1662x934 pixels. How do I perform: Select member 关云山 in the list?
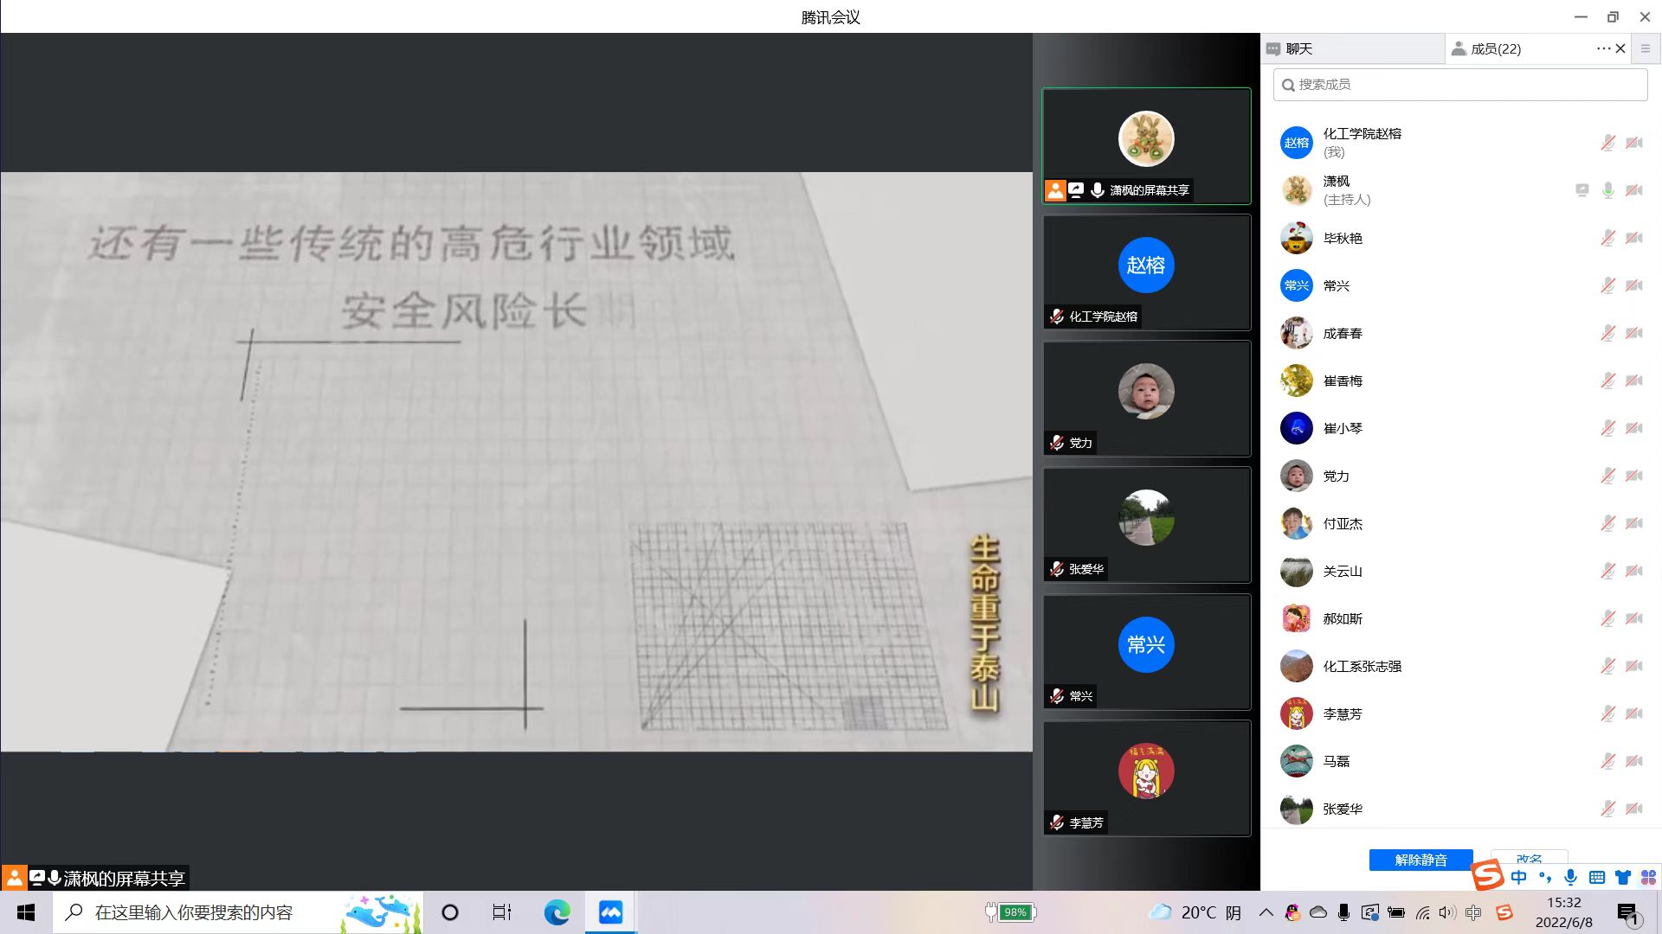pos(1460,571)
